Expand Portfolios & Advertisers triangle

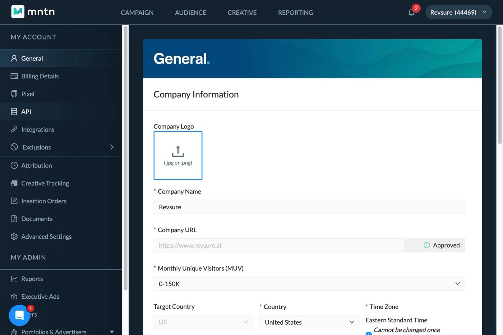112,332
